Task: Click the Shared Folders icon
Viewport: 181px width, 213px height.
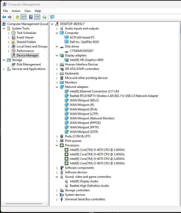Action: 13,42
